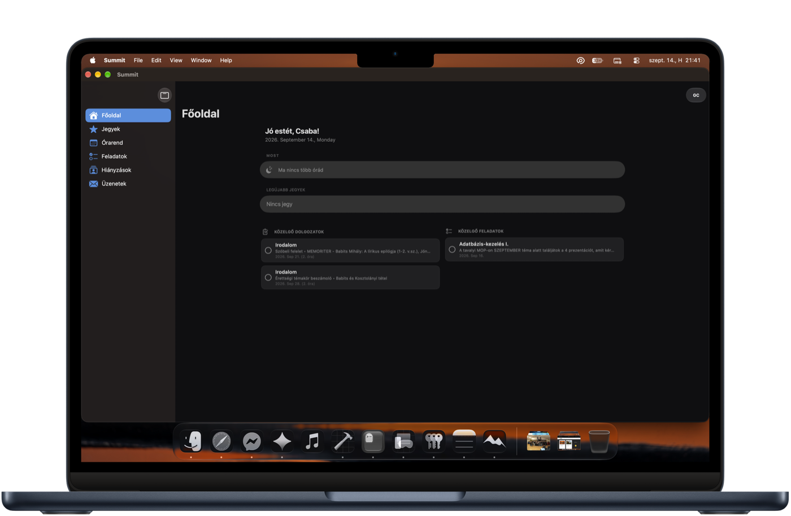The height and width of the screenshot is (516, 791).
Task: Check off Adatbázis-kezelés I. task circle
Action: click(452, 249)
